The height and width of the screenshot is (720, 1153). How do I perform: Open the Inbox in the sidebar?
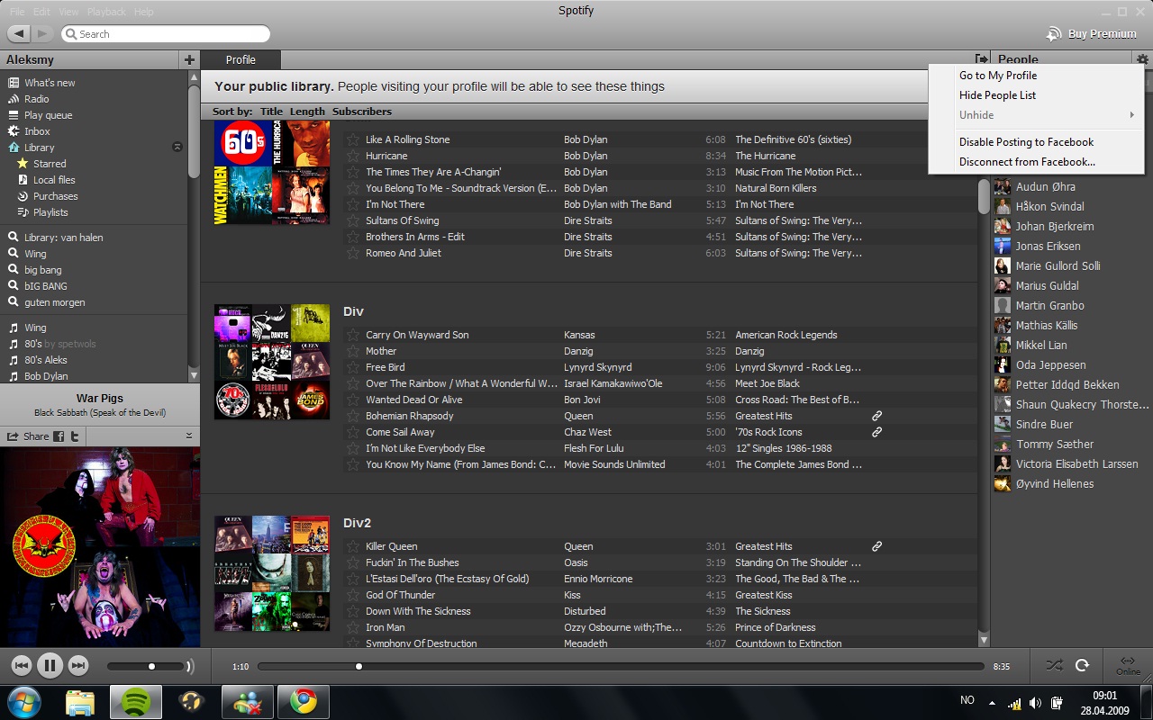point(37,131)
